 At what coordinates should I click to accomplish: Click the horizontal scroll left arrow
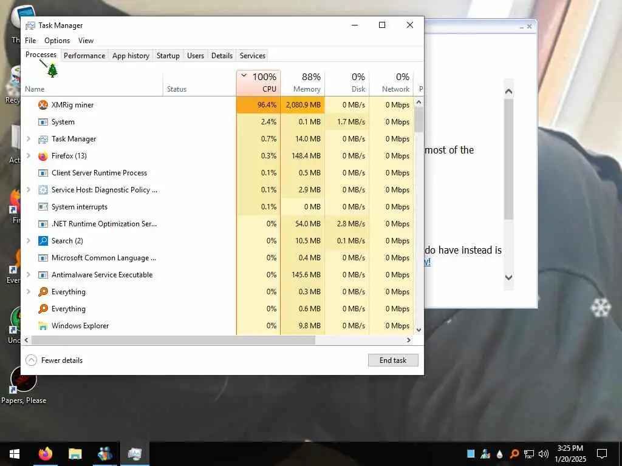27,340
